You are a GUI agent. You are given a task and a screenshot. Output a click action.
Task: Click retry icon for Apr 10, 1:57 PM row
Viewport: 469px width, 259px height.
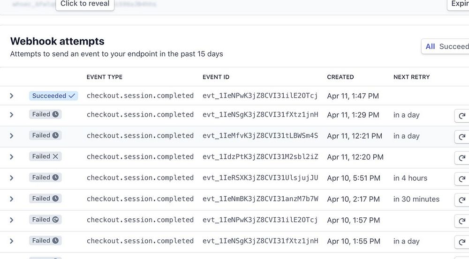coord(462,221)
